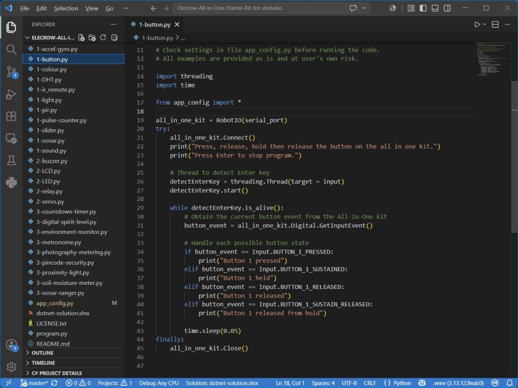The width and height of the screenshot is (518, 388).
Task: Toggle the Secondary Side Bar visibility
Action: 447,8
